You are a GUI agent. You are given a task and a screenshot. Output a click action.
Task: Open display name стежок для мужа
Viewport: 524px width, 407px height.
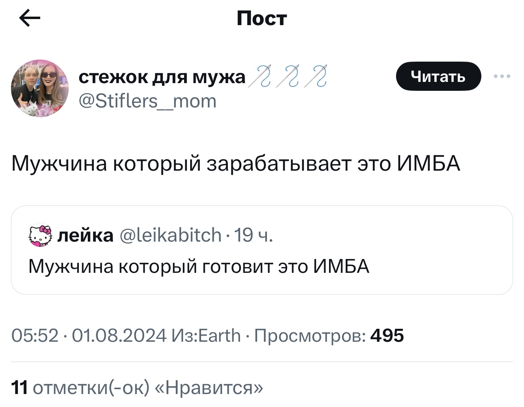(162, 77)
